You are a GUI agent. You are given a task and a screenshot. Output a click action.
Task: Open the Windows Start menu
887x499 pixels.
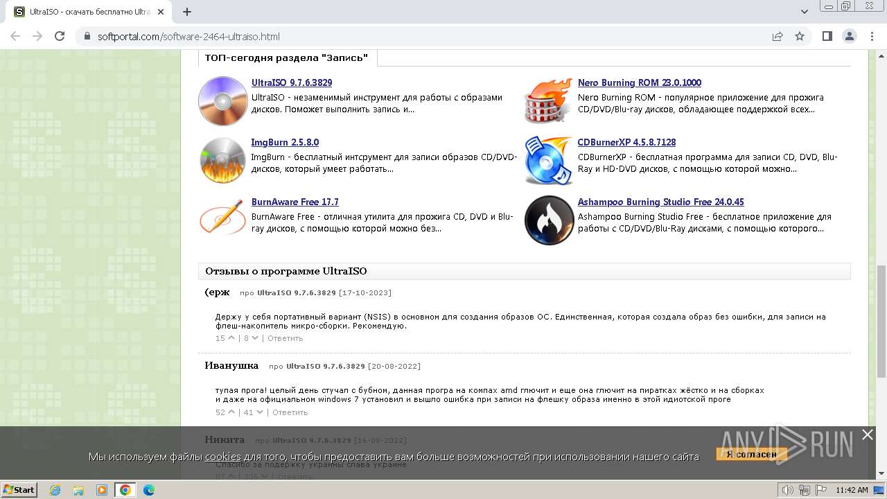coord(19,489)
